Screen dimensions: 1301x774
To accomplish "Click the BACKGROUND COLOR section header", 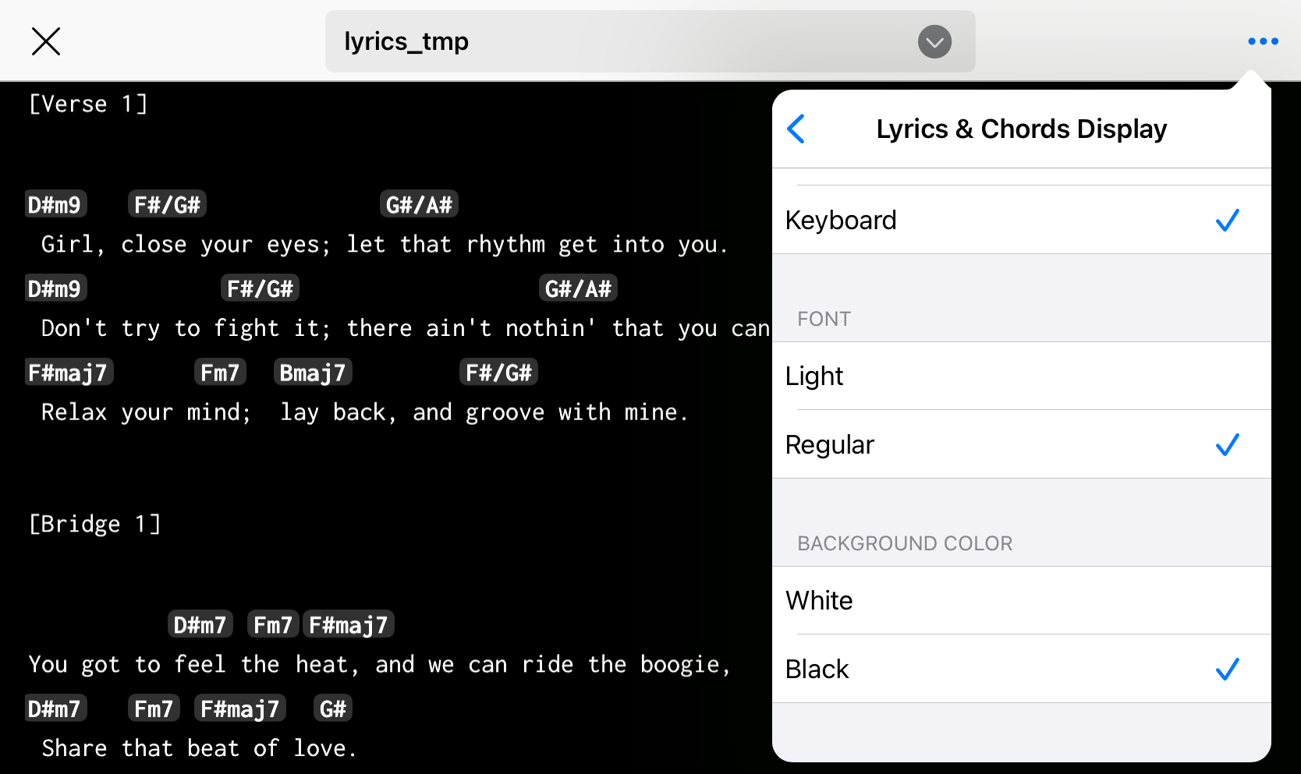I will pyautogui.click(x=905, y=543).
